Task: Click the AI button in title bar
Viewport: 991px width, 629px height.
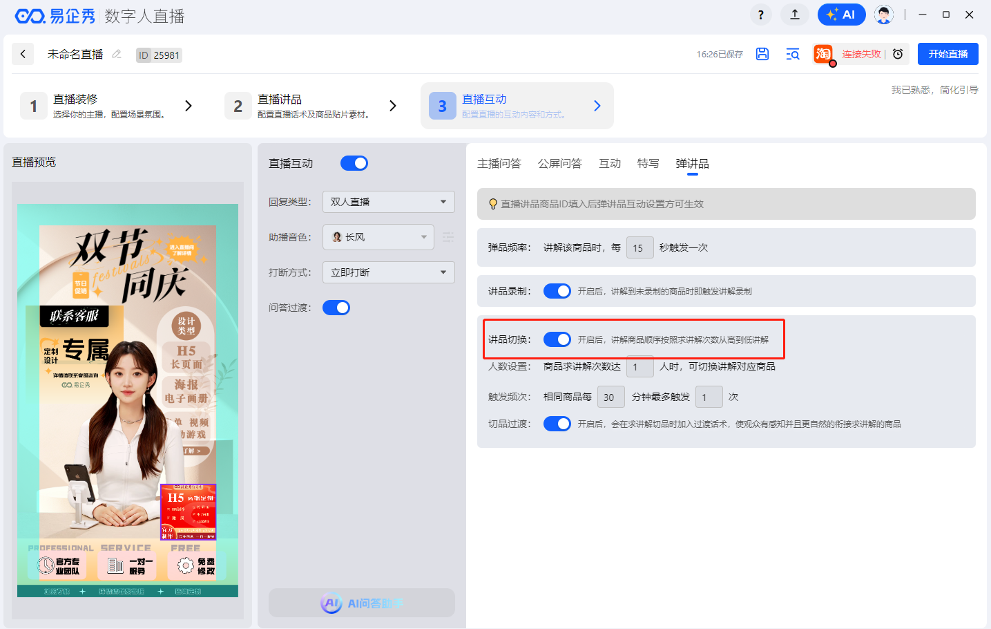Action: click(841, 15)
